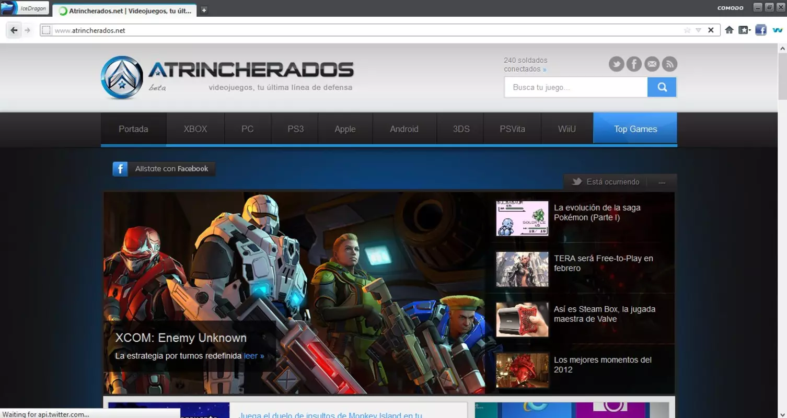Open the site's Twitter round icon
Image resolution: width=787 pixels, height=418 pixels.
[x=617, y=64]
